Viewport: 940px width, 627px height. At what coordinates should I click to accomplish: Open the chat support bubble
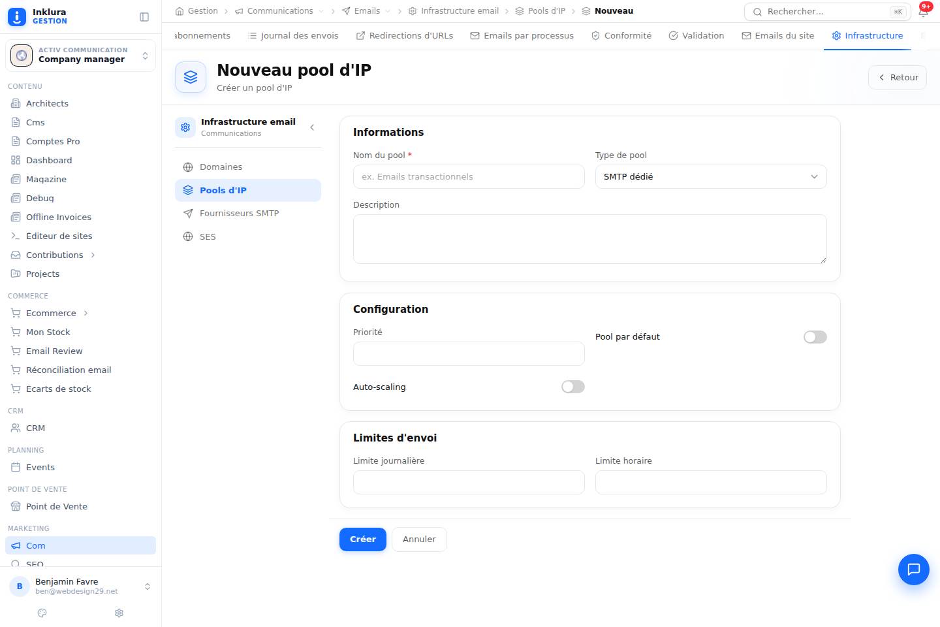(x=913, y=569)
